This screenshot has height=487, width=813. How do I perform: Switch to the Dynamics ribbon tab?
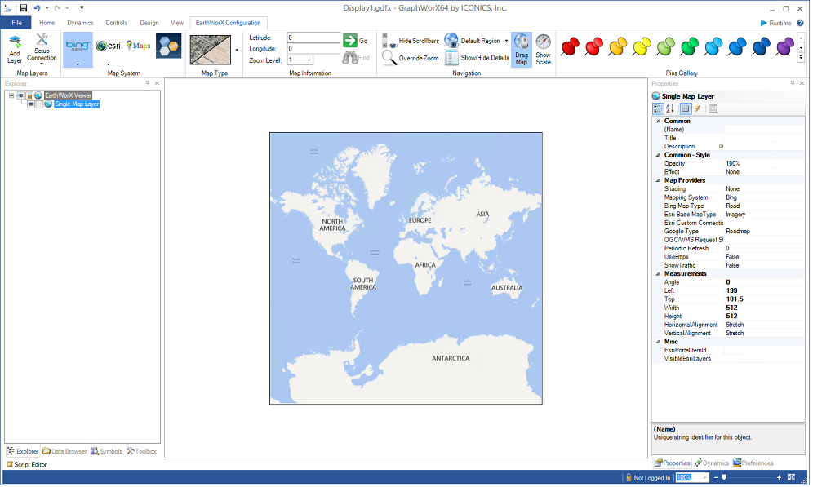click(80, 23)
